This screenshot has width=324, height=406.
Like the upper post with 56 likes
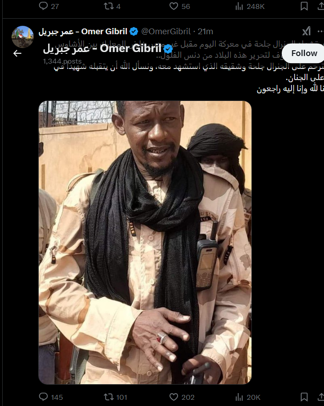180,6
